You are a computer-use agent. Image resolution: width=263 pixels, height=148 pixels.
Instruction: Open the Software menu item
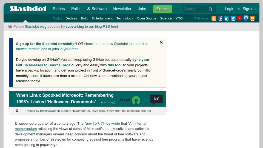[x=97, y=9]
